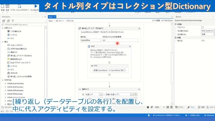Collapse the 共通 property category
Screen dimensions: 215x121
pyautogui.click(x=175, y=37)
